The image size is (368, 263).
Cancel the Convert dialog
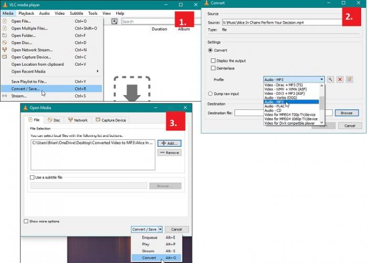pyautogui.click(x=350, y=126)
